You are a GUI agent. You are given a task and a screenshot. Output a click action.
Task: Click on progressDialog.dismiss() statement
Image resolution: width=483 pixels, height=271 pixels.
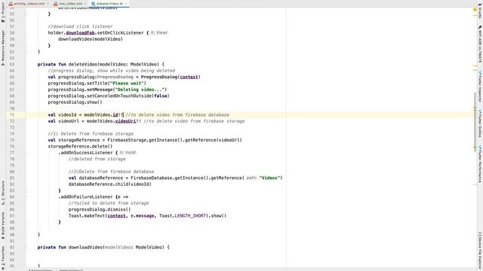coord(100,209)
